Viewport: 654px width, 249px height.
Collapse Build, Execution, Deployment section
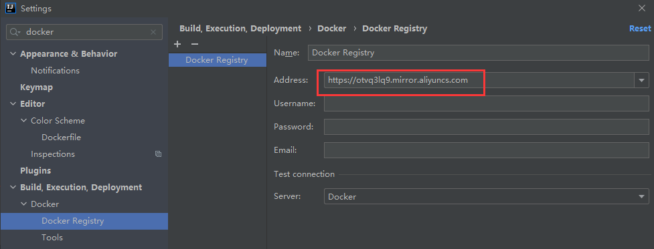tap(13, 188)
